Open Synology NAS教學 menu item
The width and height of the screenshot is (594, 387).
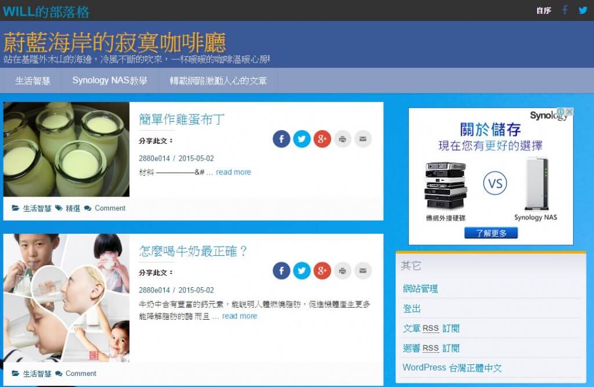110,81
